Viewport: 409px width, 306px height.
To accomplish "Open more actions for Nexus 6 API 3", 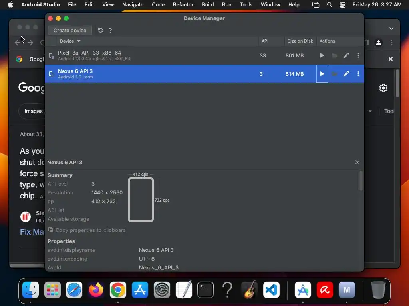I will point(358,74).
